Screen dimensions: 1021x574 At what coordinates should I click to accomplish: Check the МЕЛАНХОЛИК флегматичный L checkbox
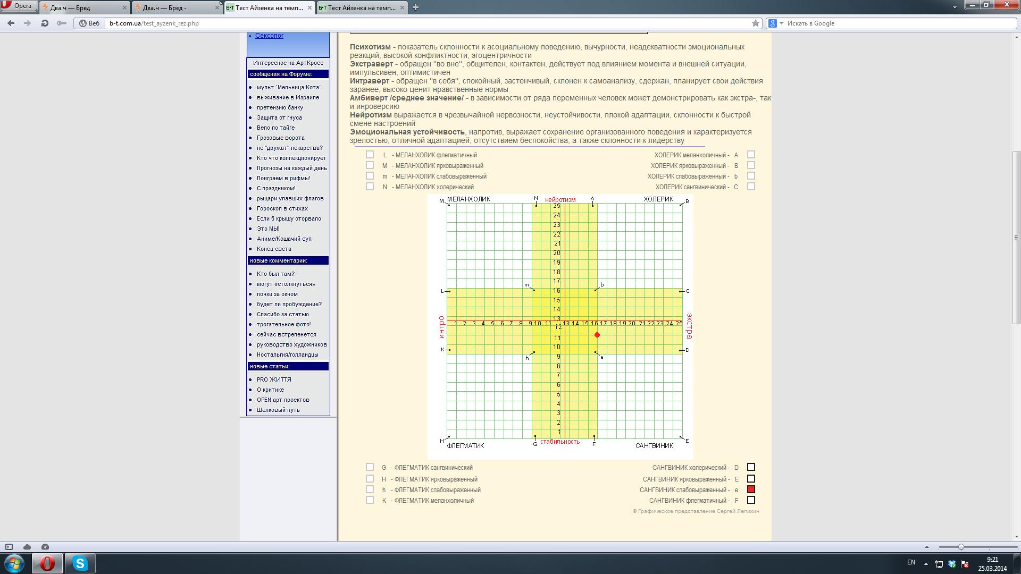[370, 155]
